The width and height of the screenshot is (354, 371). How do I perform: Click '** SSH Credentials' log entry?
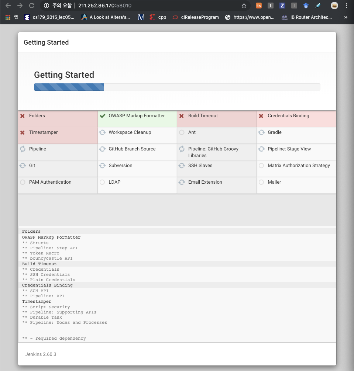46,274
